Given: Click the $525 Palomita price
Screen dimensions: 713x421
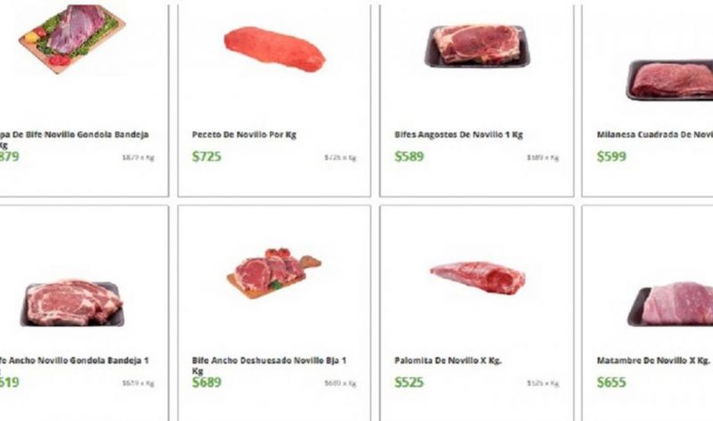Looking at the screenshot, I should point(409,382).
